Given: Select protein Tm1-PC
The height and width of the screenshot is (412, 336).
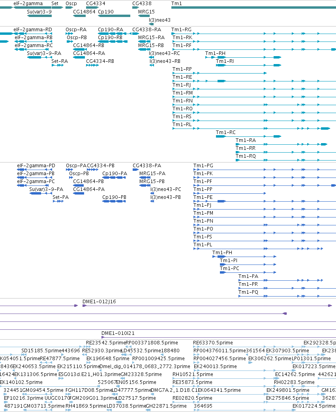Looking at the screenshot, I should 229,268.
